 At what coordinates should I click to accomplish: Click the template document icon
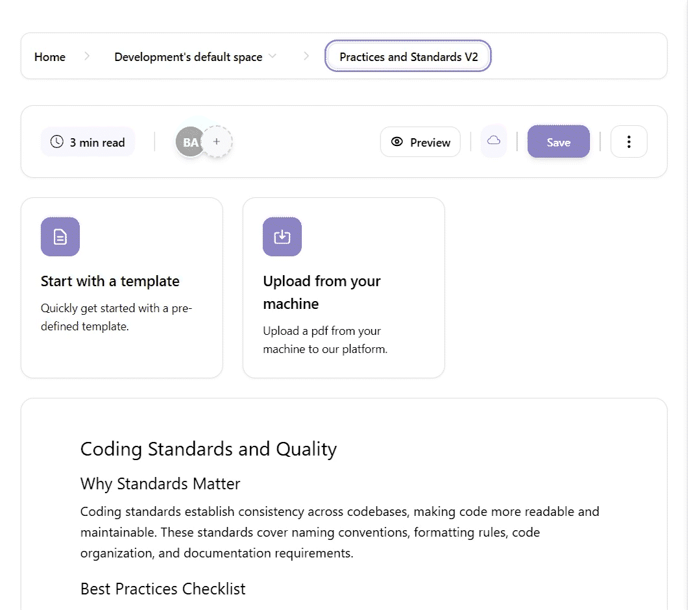[x=60, y=237]
